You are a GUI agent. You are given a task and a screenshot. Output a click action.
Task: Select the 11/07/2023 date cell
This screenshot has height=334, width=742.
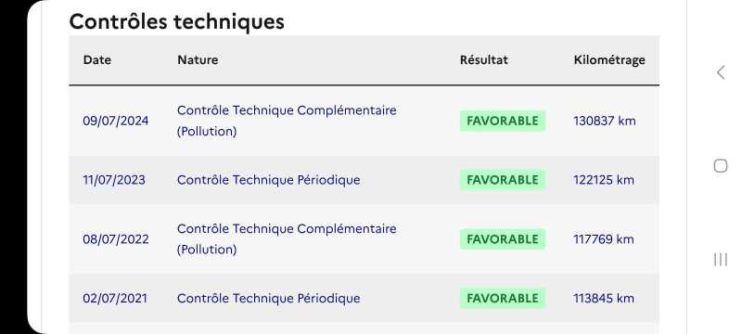pyautogui.click(x=114, y=180)
